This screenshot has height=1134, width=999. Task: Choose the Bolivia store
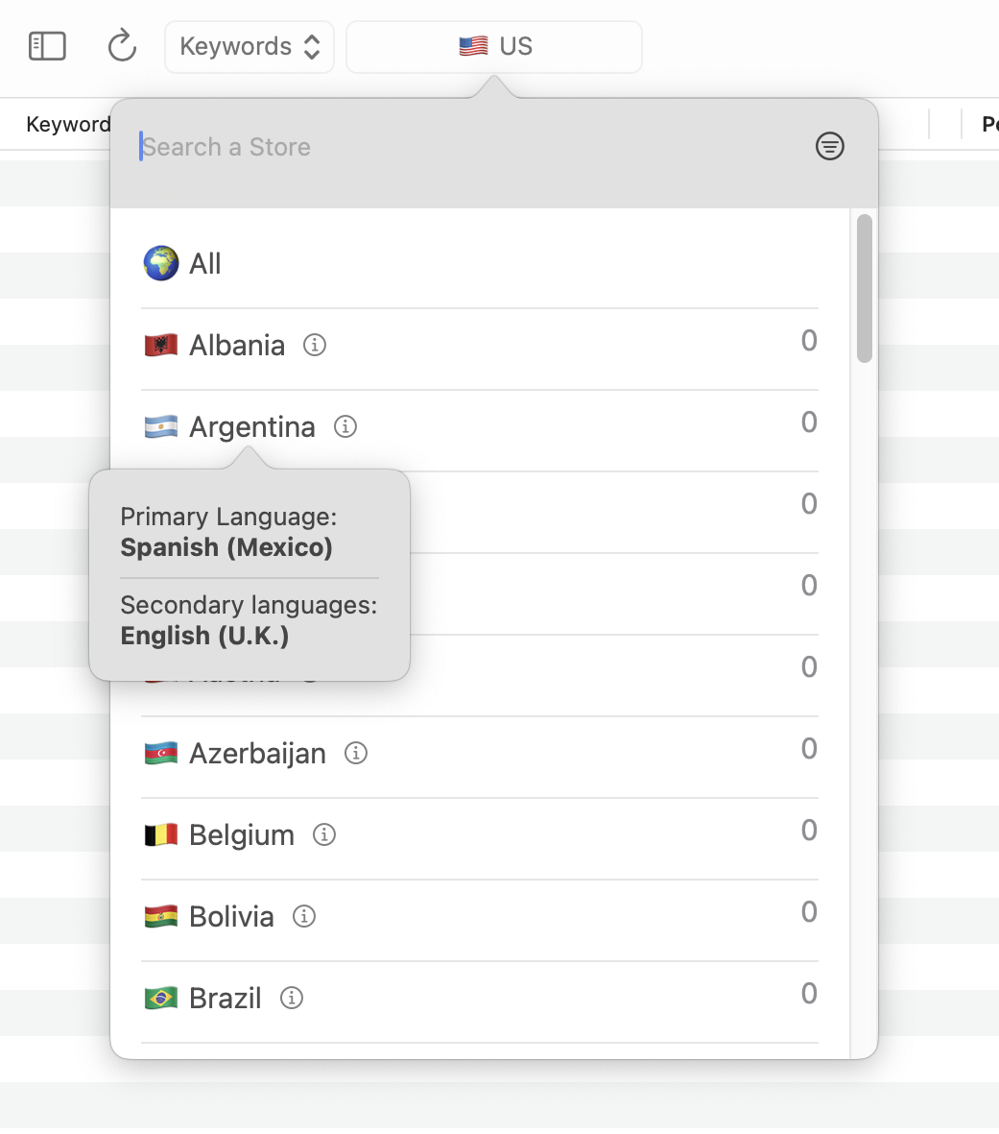(x=231, y=917)
